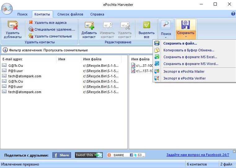Choose Экспорт в ePochta Mailer
Viewport: 236px width, 168px height.
point(194,71)
